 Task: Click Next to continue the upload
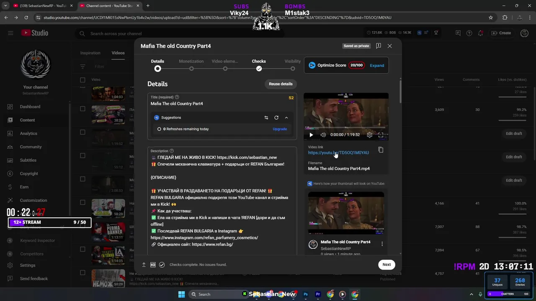click(387, 265)
